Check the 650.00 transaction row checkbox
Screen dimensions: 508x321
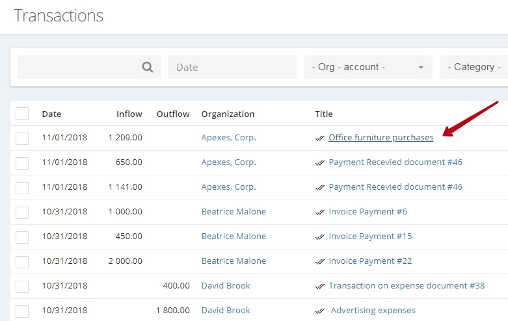tap(22, 163)
